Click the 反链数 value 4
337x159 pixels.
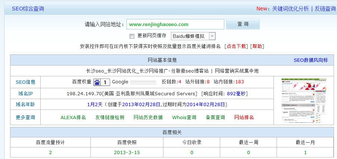coord(180,82)
